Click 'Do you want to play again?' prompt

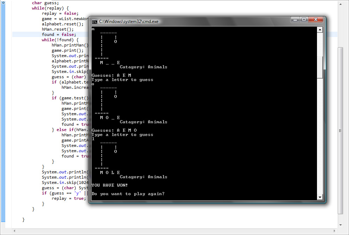[128, 194]
